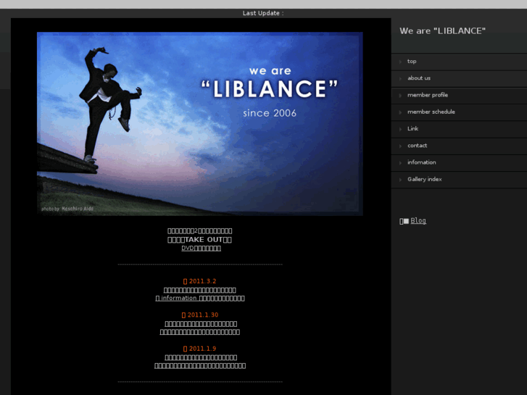The height and width of the screenshot is (395, 527).
Task: Click the square icon before Blog
Action: (x=406, y=221)
